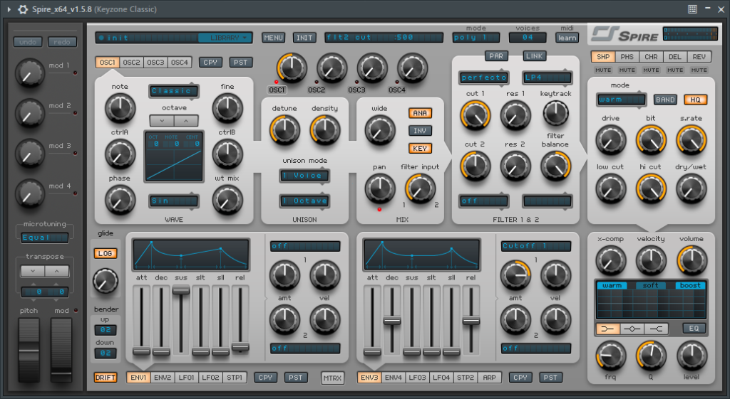Toggle the HQ shaper button
730x399 pixels.
coord(695,100)
